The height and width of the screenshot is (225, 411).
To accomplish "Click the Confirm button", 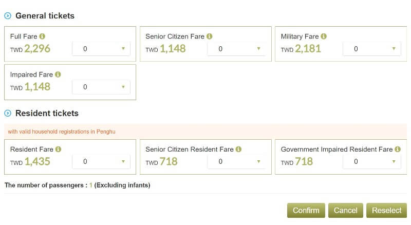I will click(x=306, y=210).
